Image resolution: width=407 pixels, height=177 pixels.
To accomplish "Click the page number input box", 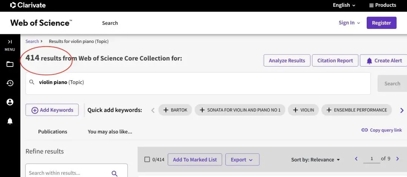I will click(372, 159).
